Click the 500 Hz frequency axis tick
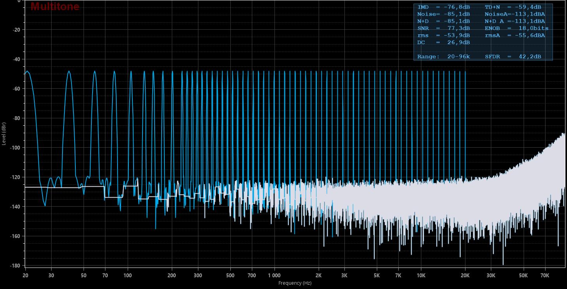The image size is (567, 289). [x=230, y=275]
